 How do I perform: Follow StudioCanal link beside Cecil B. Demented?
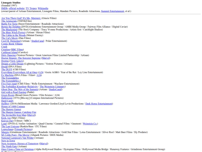click(x=38, y=41)
